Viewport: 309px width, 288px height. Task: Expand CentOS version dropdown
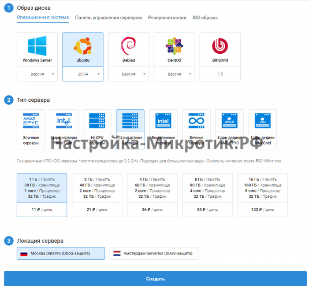coord(174,74)
